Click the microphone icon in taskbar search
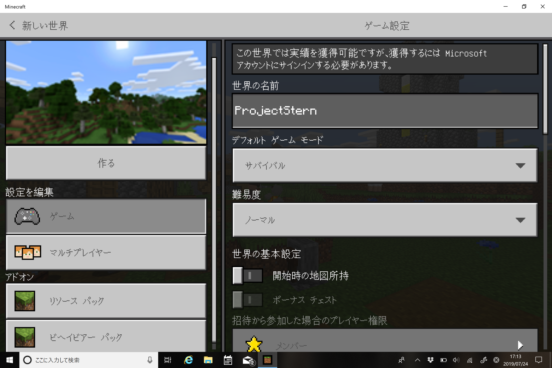Screen dimensions: 552x368 pos(150,360)
